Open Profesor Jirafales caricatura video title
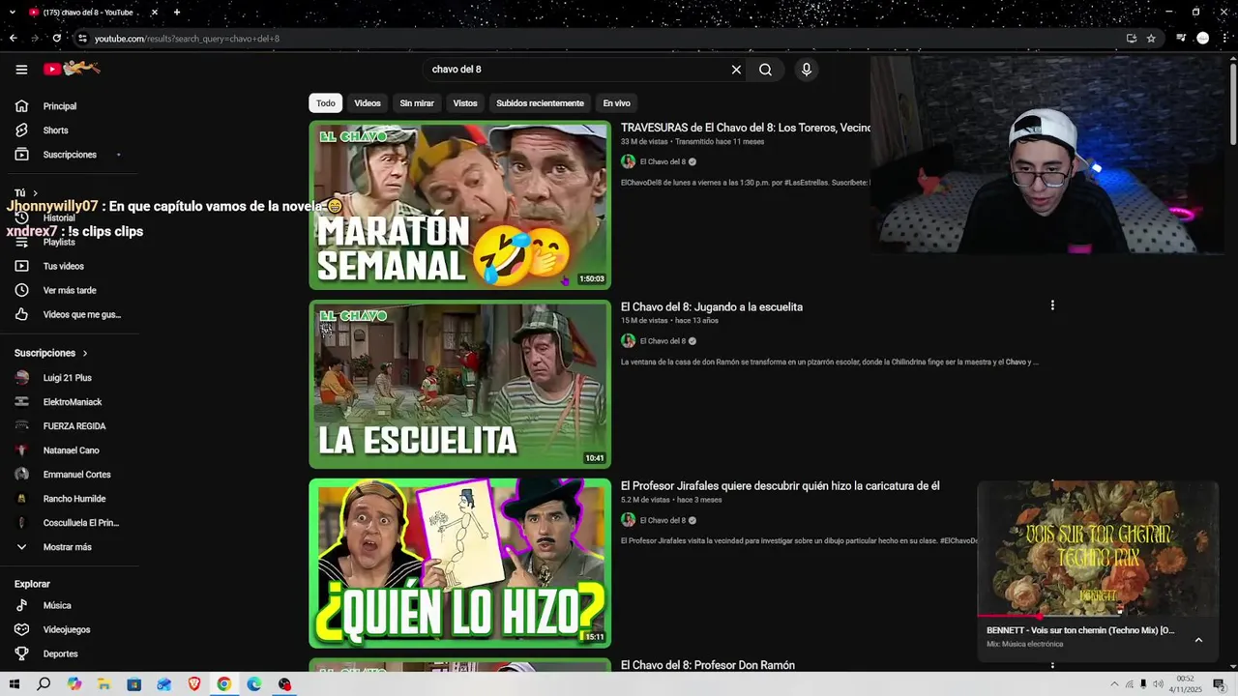 pos(781,486)
